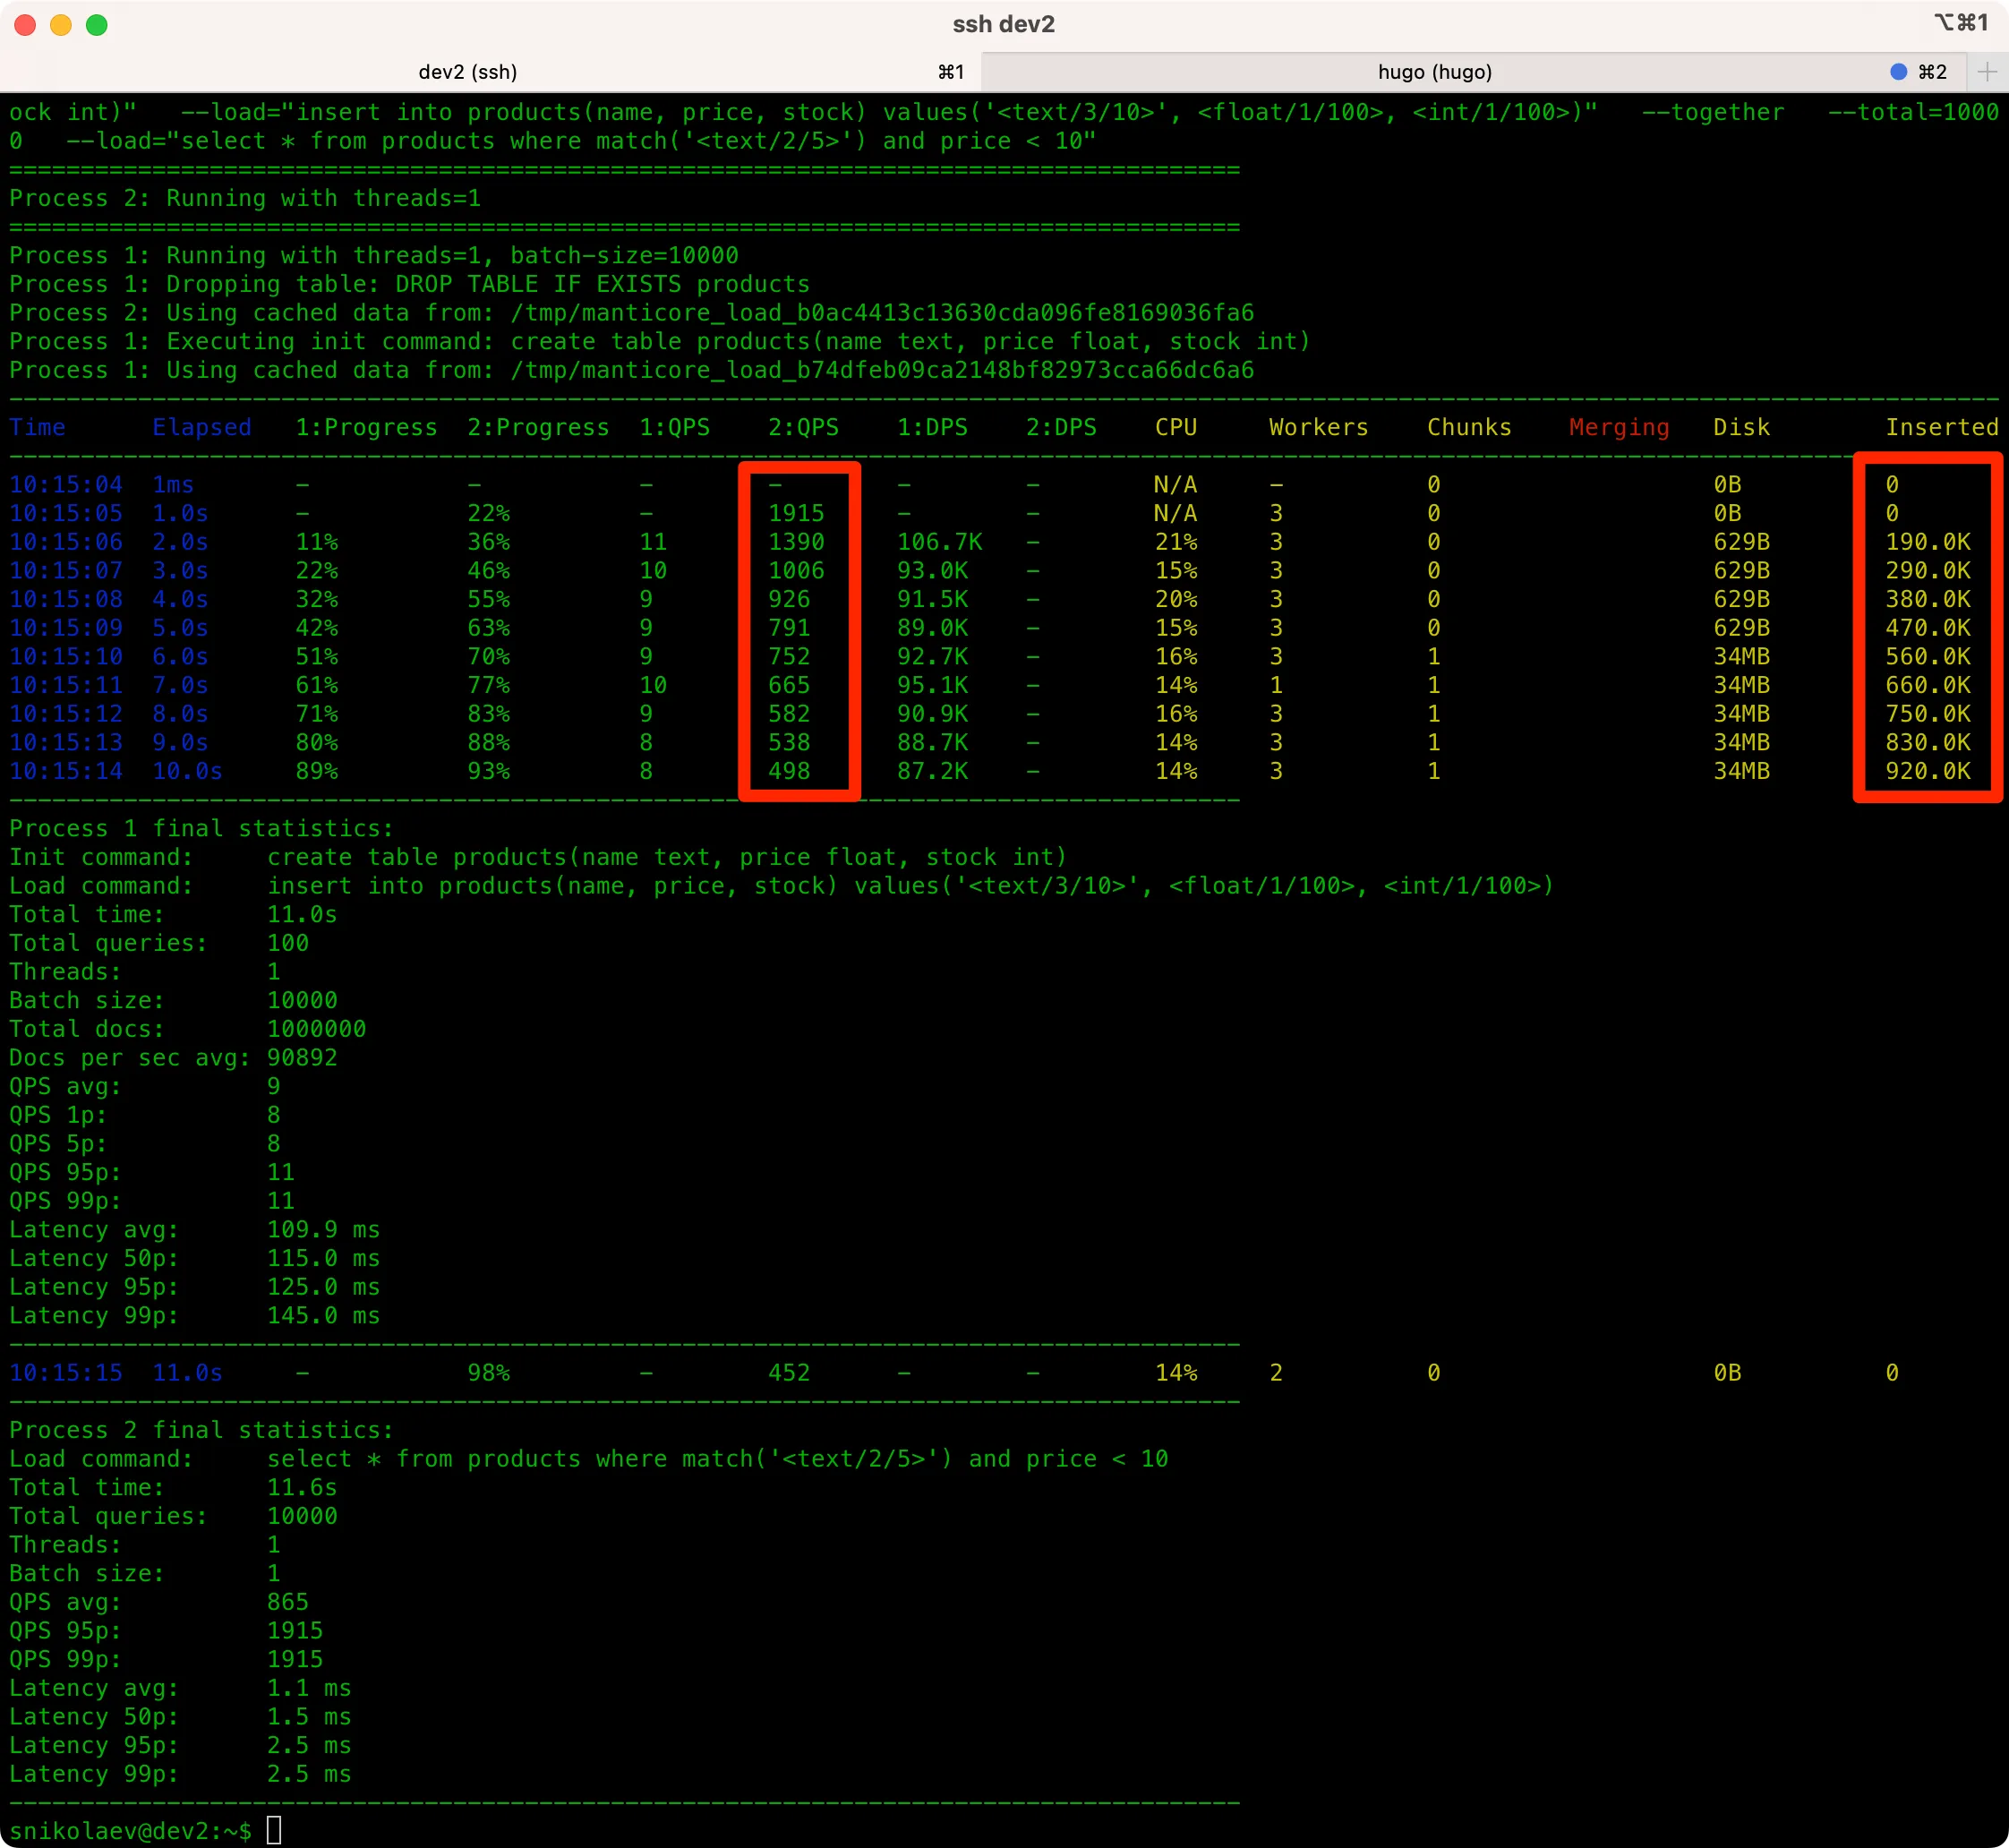
Task: Click the 'Process 2 final statistics:' line
Action: (201, 1430)
